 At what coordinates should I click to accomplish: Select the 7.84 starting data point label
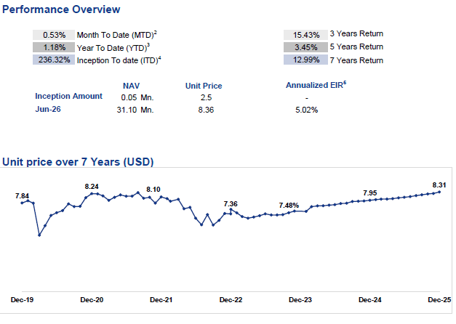point(22,196)
